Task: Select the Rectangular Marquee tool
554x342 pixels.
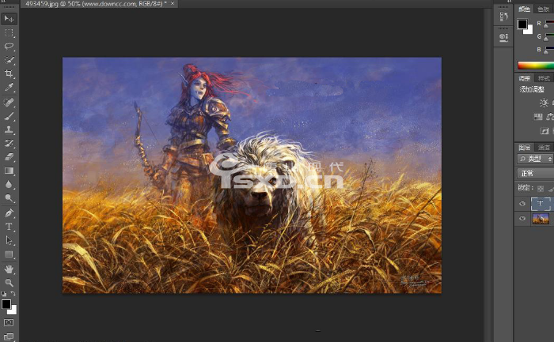Action: point(9,33)
